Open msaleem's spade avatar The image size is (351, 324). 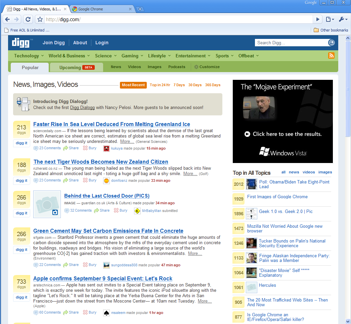click(x=106, y=313)
